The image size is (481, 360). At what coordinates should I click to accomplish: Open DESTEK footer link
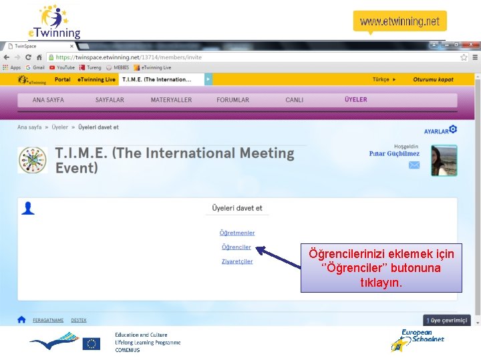[x=79, y=320]
